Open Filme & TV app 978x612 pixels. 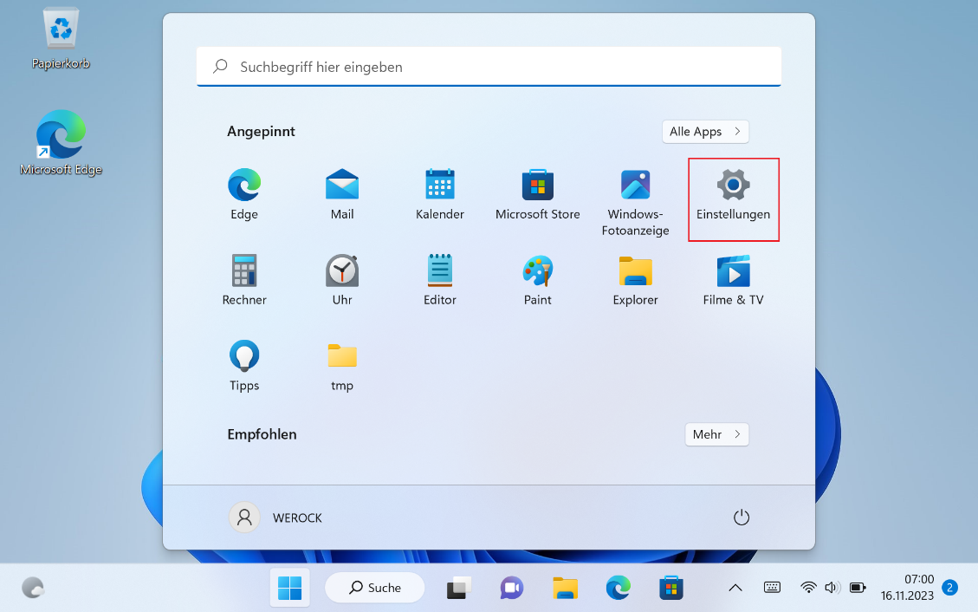point(733,281)
